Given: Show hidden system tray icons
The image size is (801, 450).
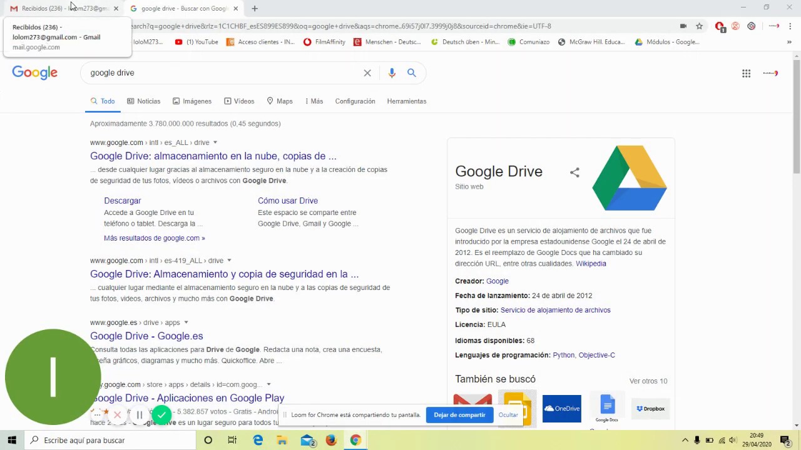Looking at the screenshot, I should (x=685, y=440).
